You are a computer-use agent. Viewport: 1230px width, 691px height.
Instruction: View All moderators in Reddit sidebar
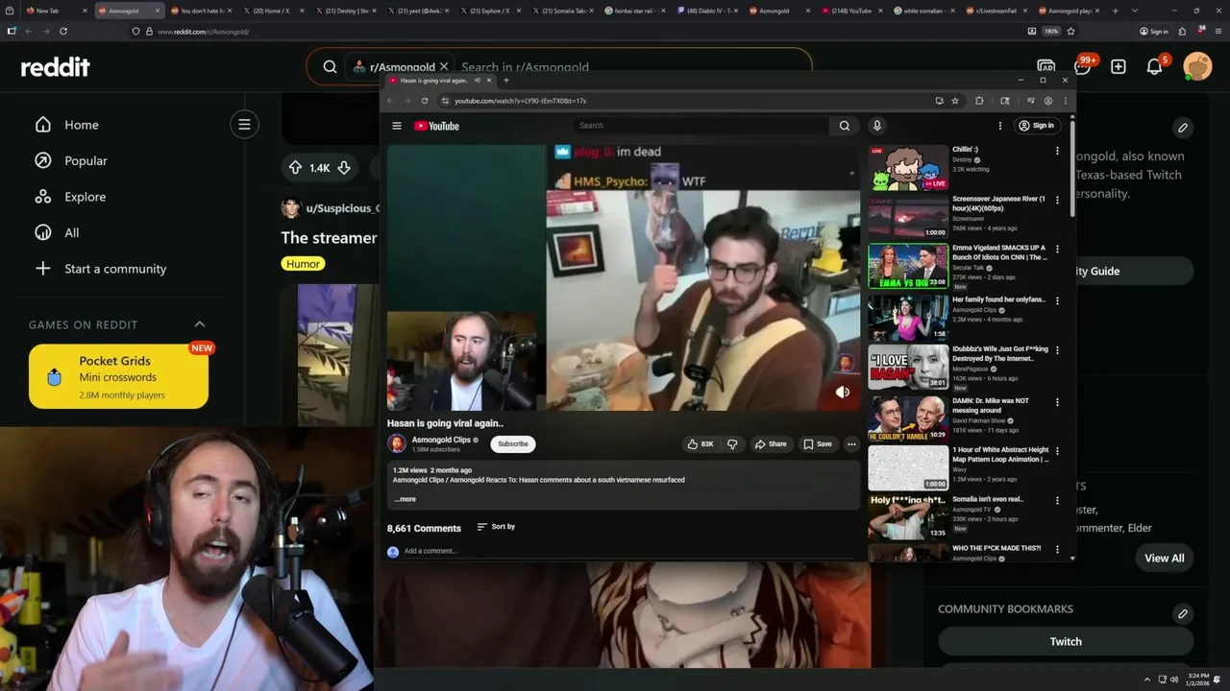pos(1164,558)
